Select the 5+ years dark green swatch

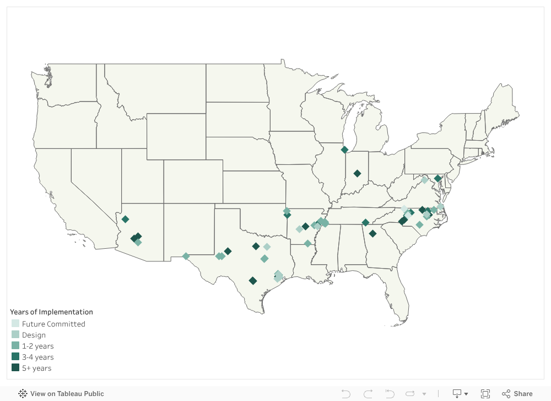coord(15,368)
